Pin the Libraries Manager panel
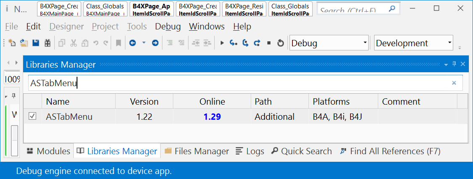The image size is (473, 179). 454,64
